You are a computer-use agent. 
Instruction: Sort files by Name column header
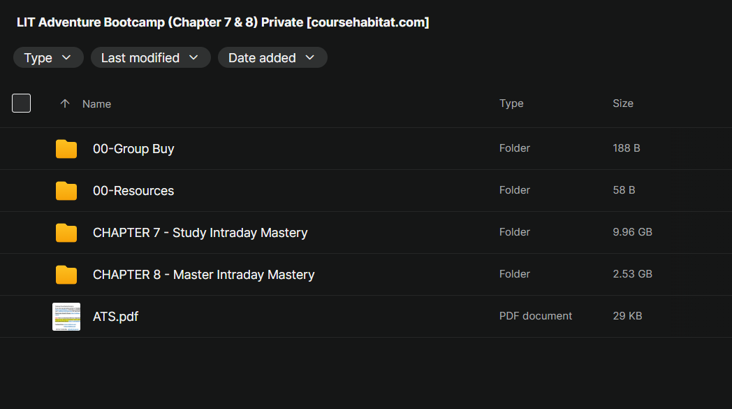click(96, 103)
